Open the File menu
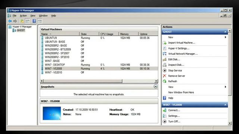Viewport: 239px width, 134px height. (14, 16)
